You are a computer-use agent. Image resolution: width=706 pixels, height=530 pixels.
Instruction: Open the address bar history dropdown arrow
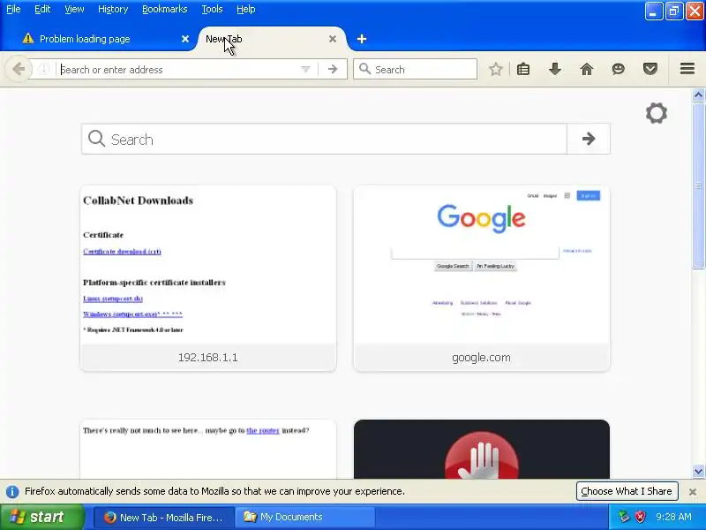[305, 70]
